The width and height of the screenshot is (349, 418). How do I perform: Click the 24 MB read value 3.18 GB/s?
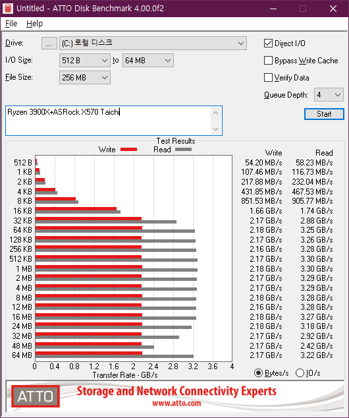click(x=317, y=326)
